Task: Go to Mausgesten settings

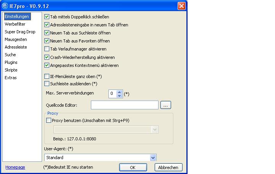Action: (x=16, y=39)
